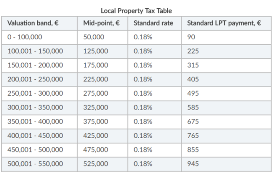Viewport: 272px width, 172px height.
Task: Select the Standard rate column header
Action: tap(147, 22)
